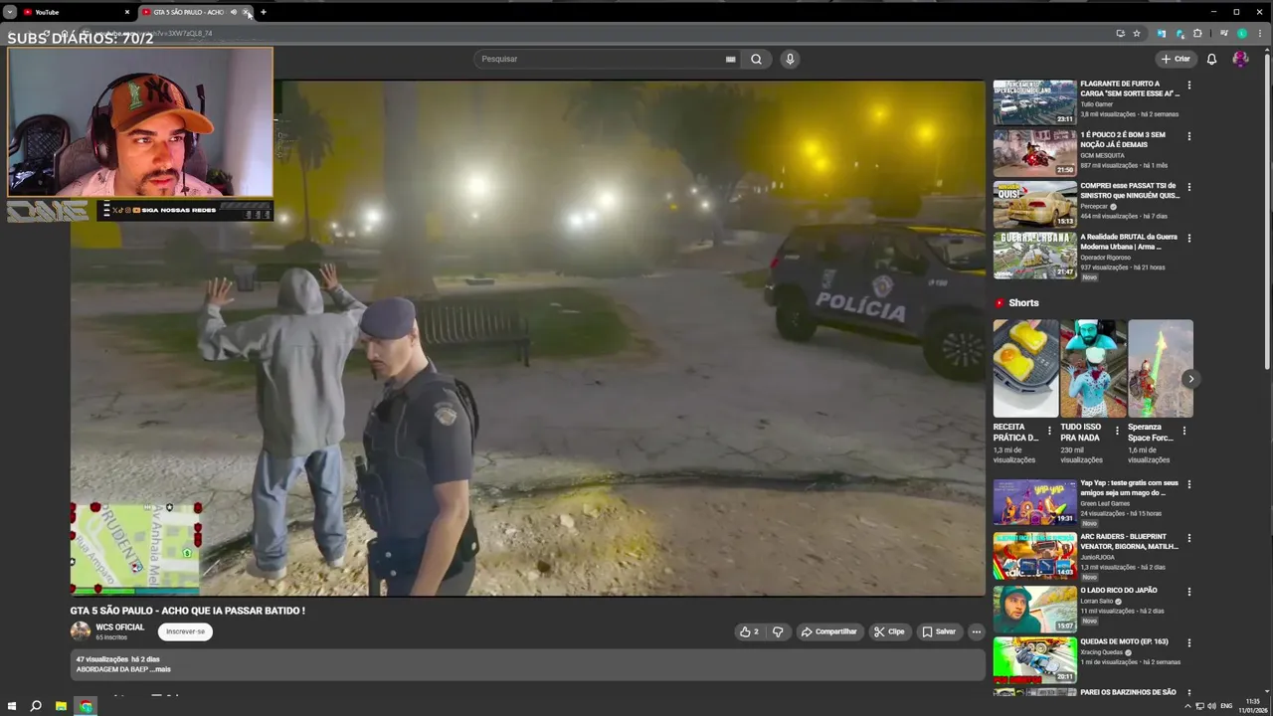Mute audio icon on GTA 5 tab
1273x716 pixels.
(234, 12)
